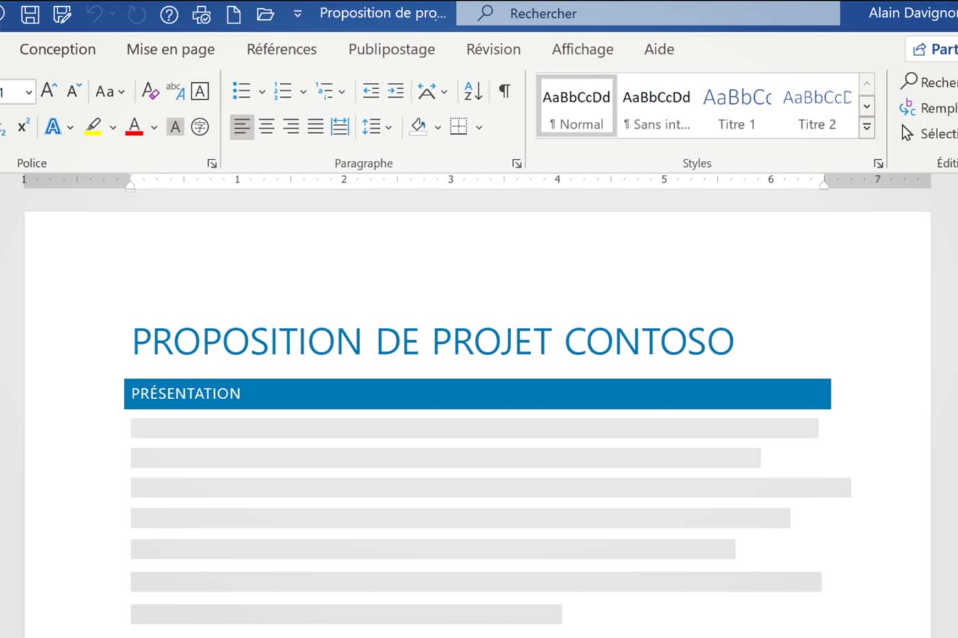
Task: Open the Police dialog launcher
Action: [212, 163]
